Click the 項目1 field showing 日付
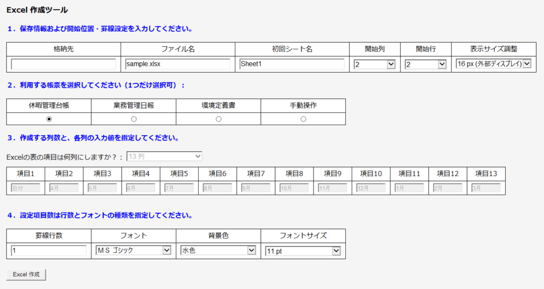This screenshot has height=289, width=544. pos(25,188)
